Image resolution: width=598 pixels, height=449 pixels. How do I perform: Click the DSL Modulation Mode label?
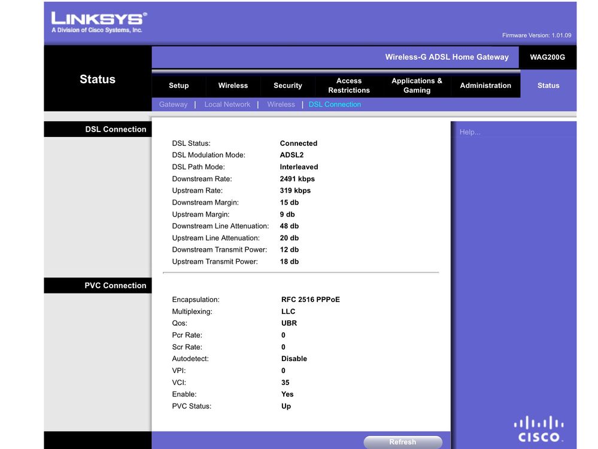(x=209, y=155)
